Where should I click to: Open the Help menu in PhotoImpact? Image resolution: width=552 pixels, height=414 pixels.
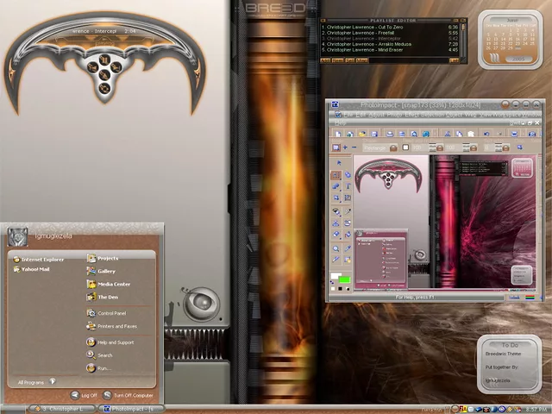(x=341, y=122)
